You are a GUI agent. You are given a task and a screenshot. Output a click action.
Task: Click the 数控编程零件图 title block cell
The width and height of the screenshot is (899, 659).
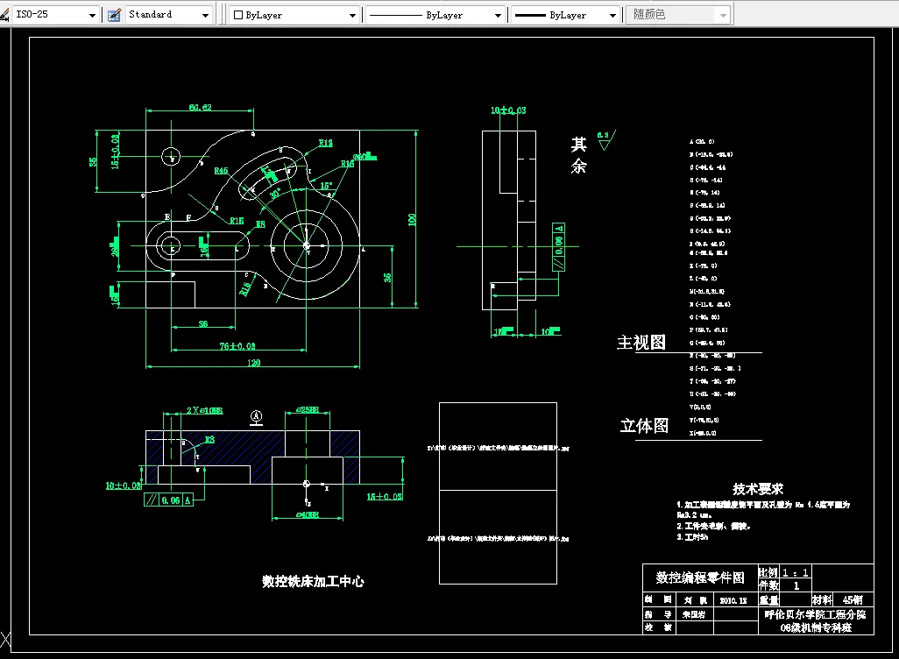(x=700, y=578)
